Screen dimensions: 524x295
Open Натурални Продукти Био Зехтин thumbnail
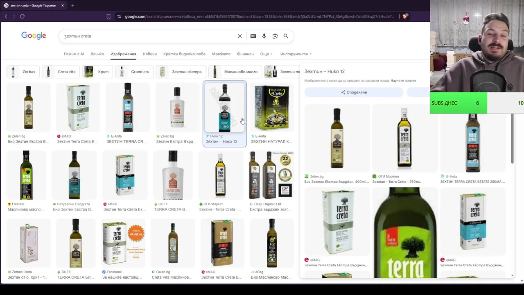[x=74, y=175]
